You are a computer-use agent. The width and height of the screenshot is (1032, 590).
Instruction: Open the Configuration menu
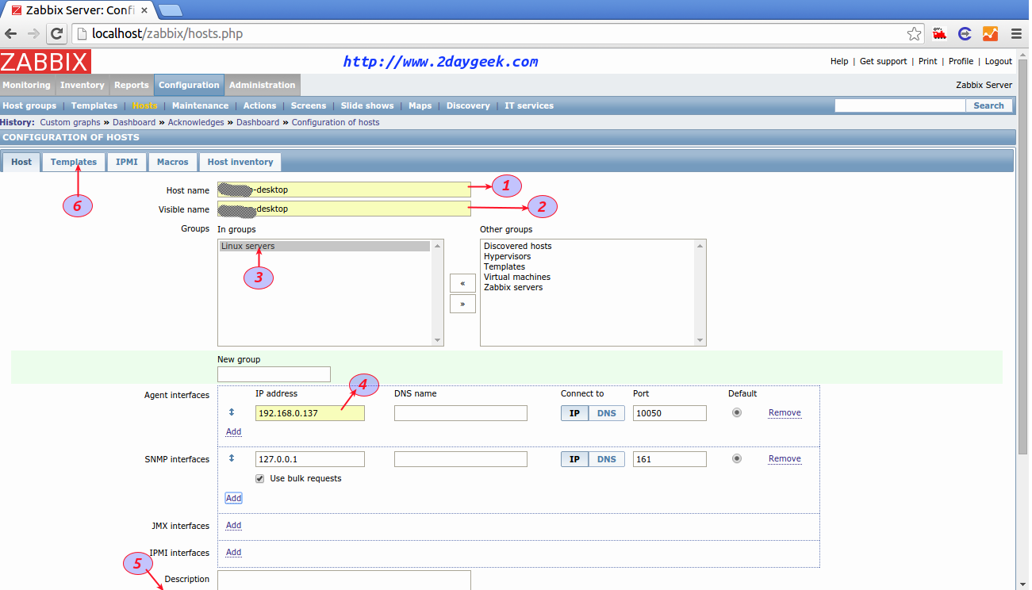(x=189, y=85)
